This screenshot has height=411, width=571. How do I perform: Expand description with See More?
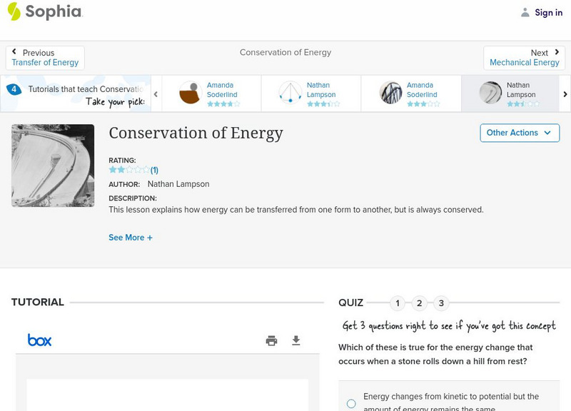click(131, 238)
